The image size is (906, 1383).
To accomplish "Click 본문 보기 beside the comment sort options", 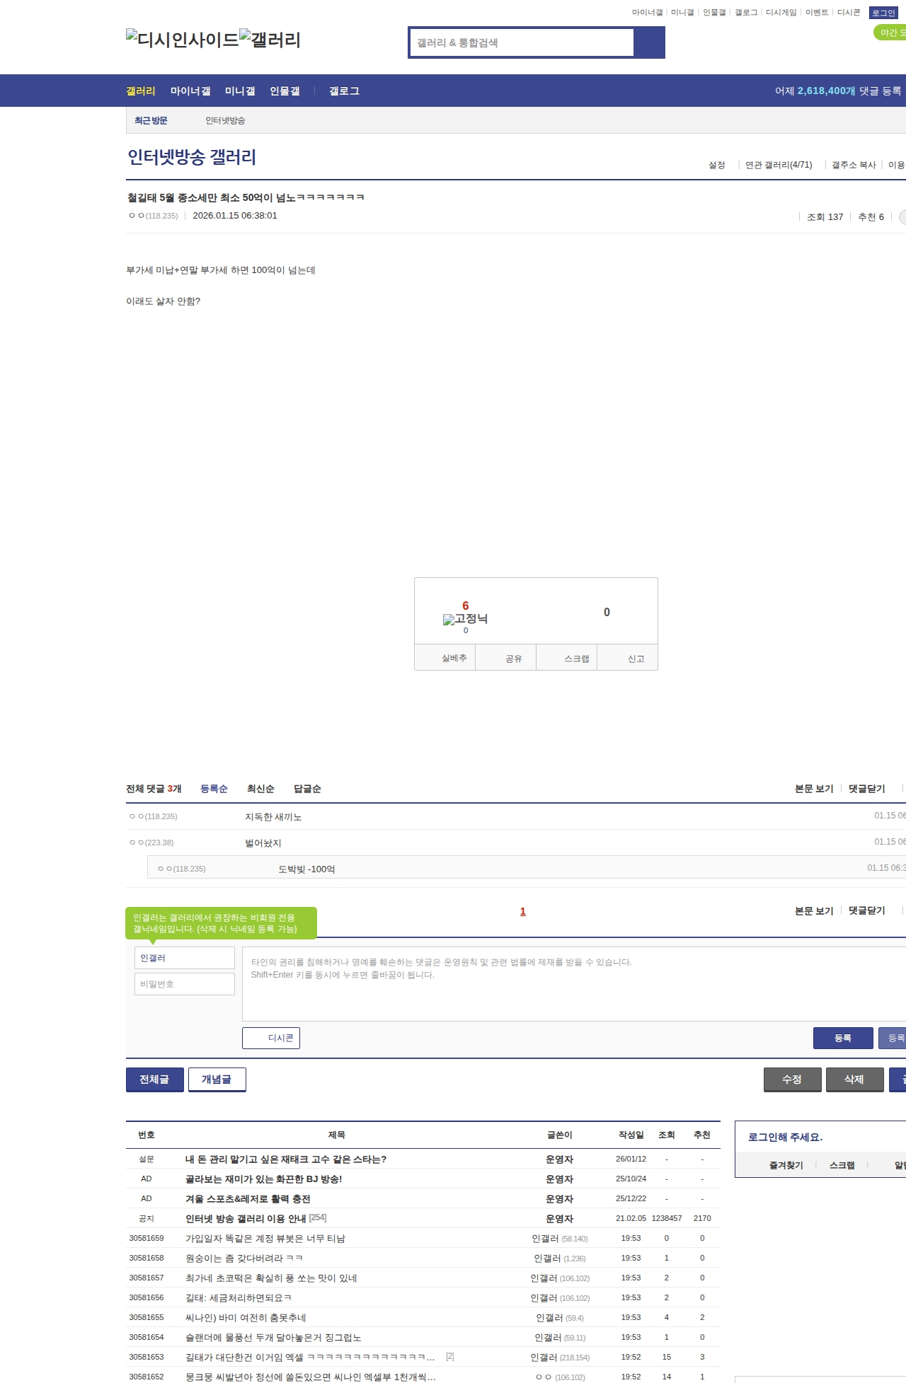I will tap(814, 789).
